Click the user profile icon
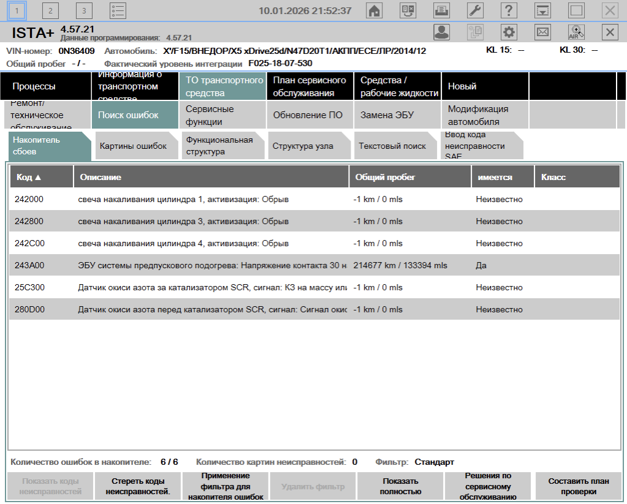 click(x=441, y=32)
